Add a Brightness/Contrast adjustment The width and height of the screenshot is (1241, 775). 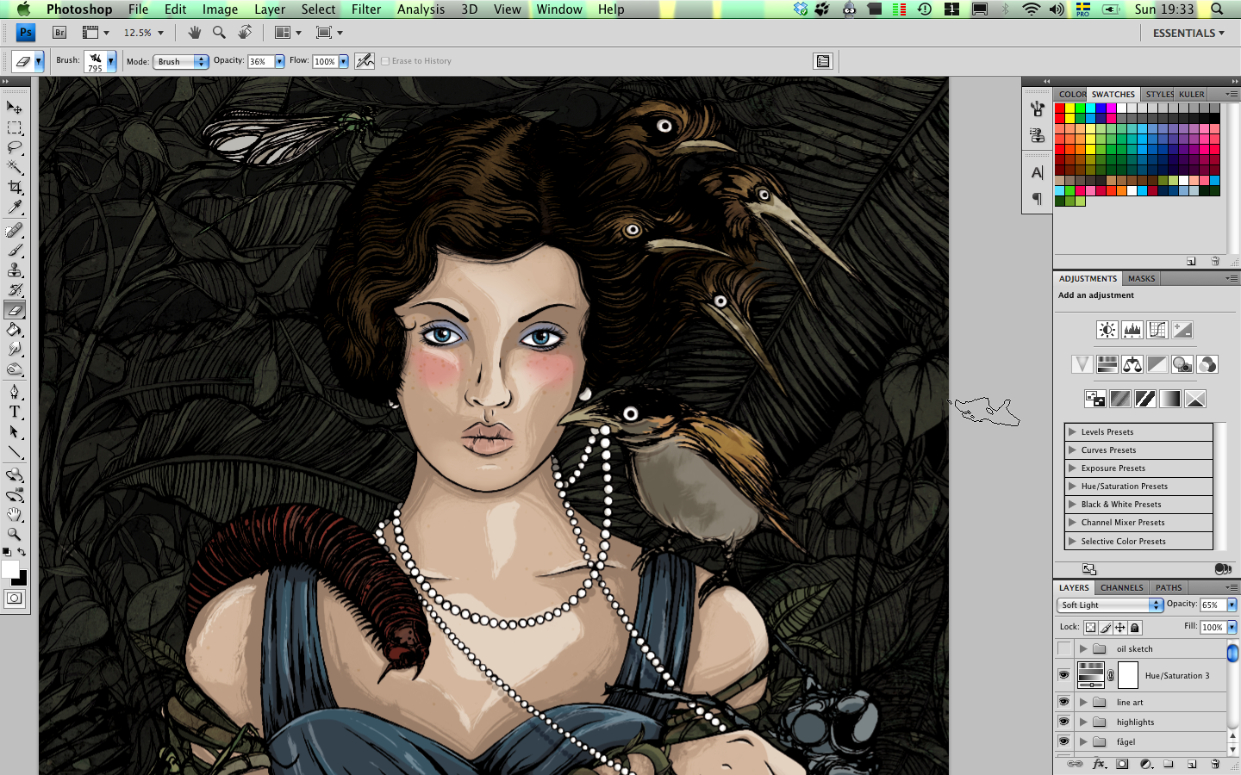point(1107,330)
